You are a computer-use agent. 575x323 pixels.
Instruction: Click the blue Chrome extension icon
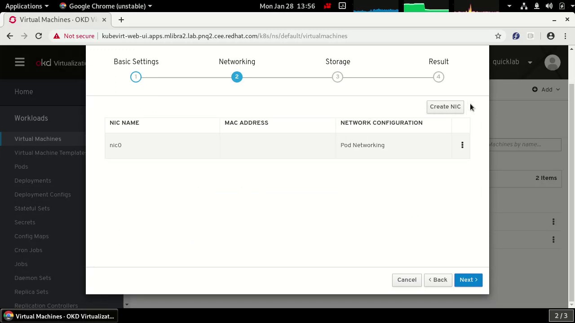[x=516, y=36]
